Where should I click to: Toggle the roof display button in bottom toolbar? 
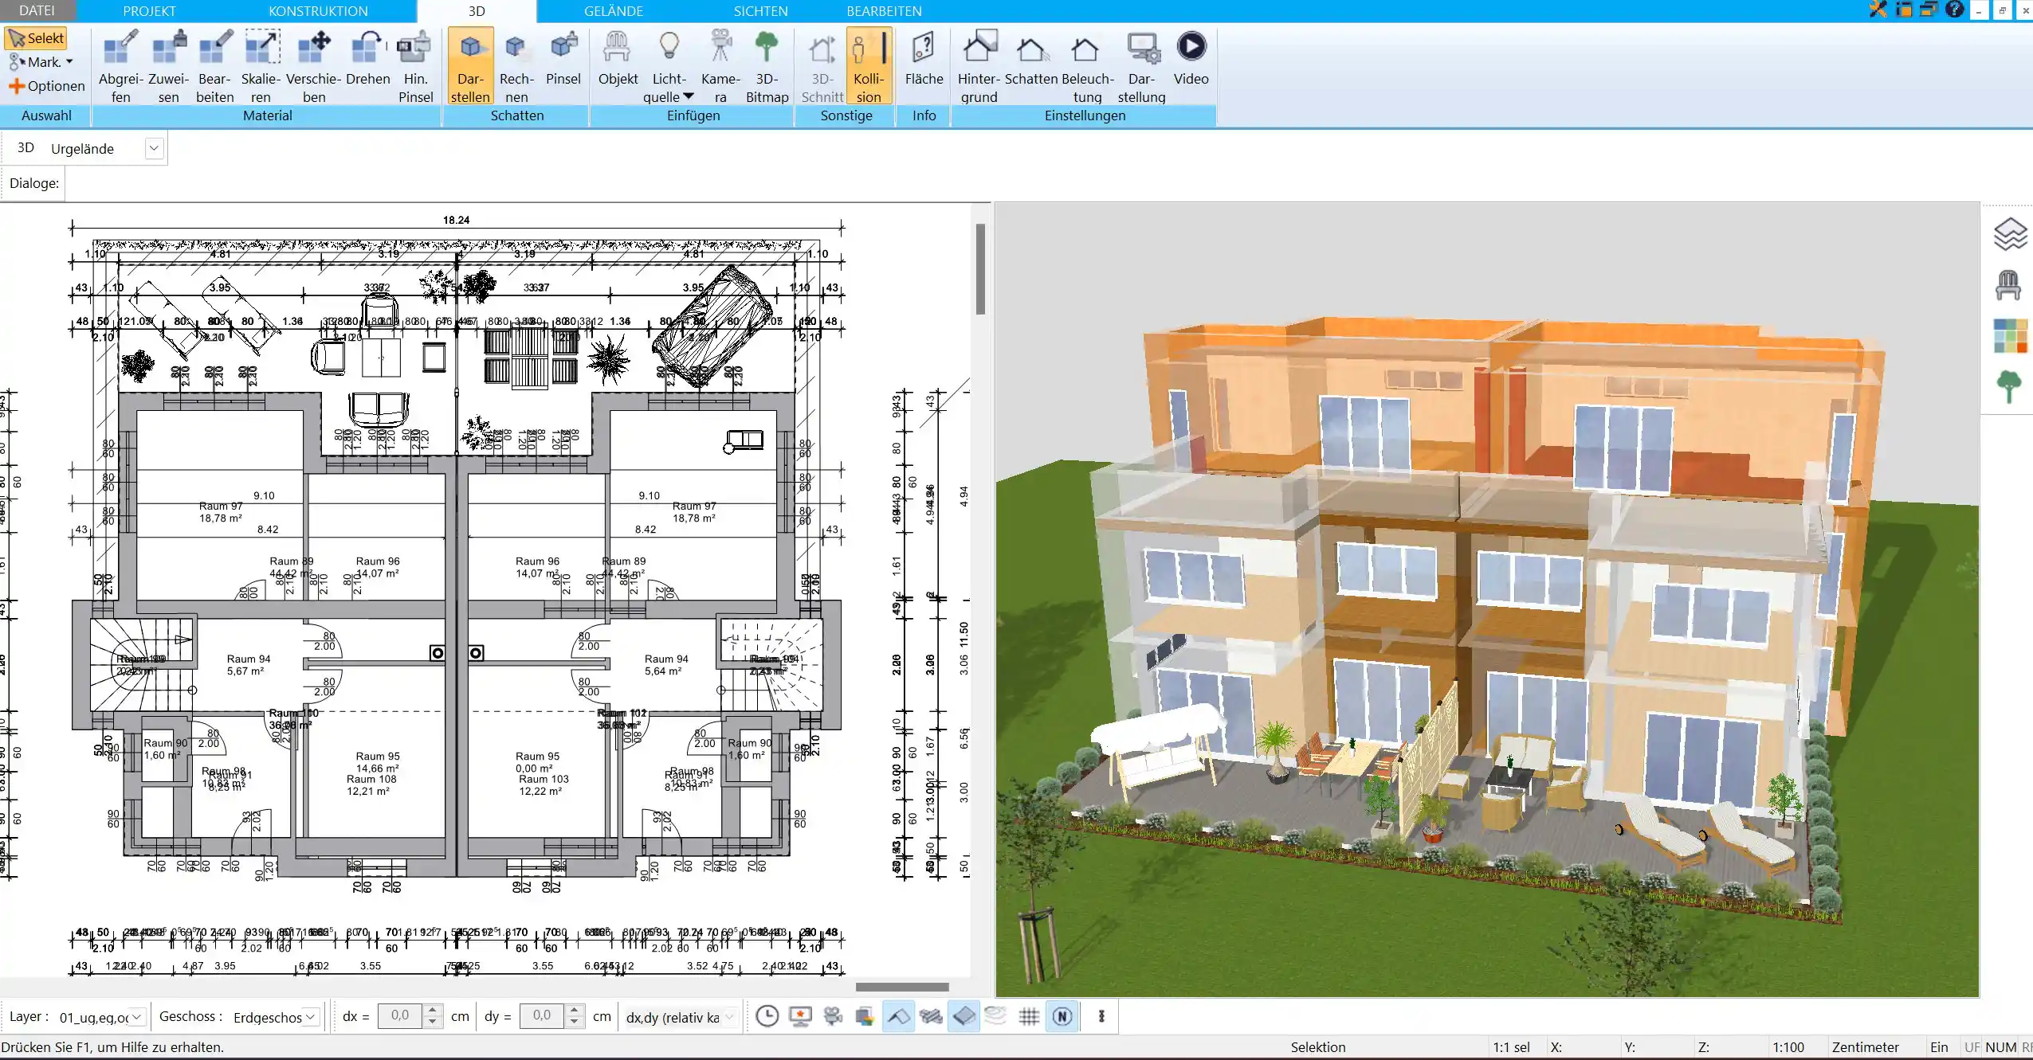pos(898,1016)
